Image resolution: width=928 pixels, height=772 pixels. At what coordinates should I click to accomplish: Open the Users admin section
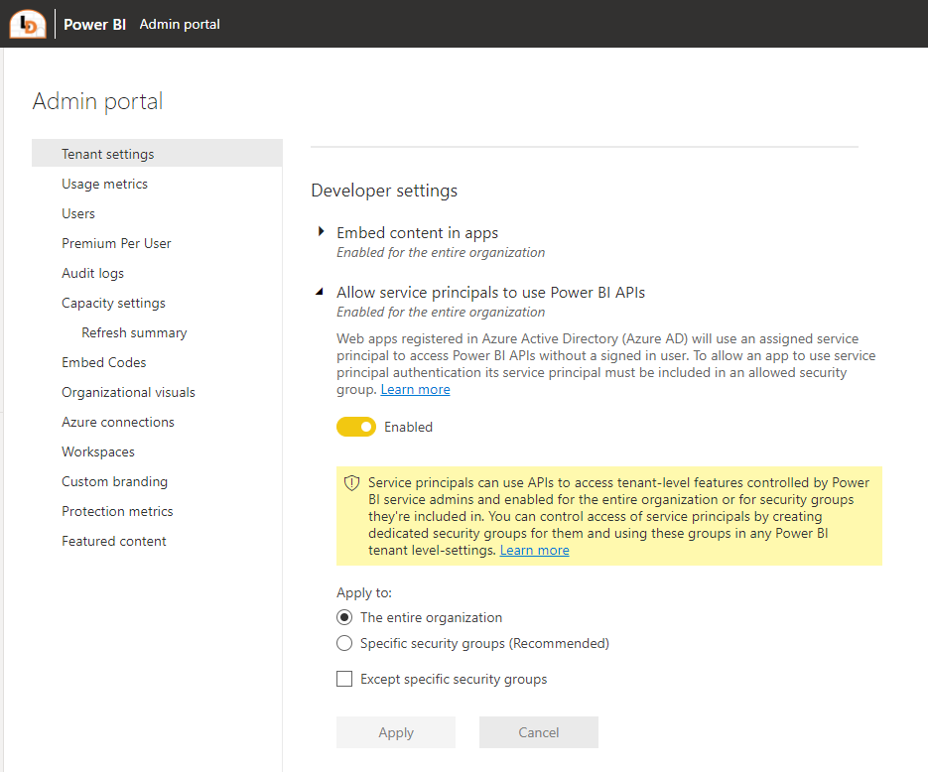pos(78,213)
